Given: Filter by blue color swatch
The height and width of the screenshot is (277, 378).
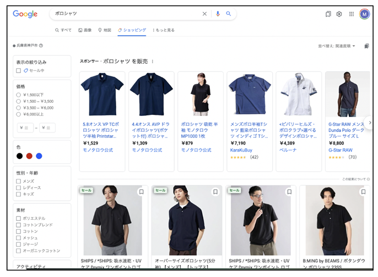Looking at the screenshot, I should (x=39, y=156).
